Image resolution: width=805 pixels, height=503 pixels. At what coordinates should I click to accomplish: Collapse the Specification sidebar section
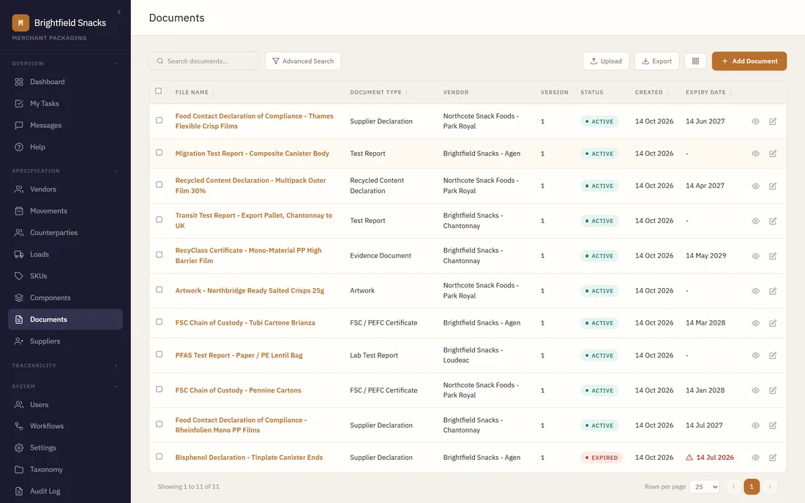point(116,171)
